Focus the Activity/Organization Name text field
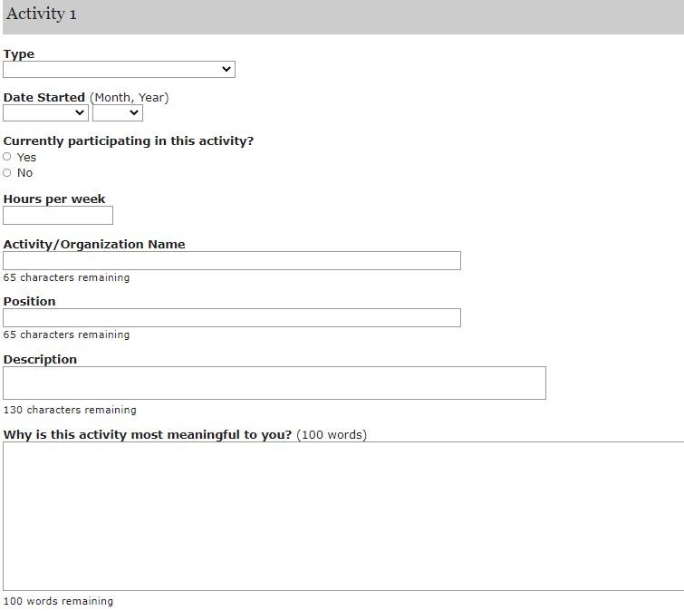The width and height of the screenshot is (684, 611). (x=232, y=261)
